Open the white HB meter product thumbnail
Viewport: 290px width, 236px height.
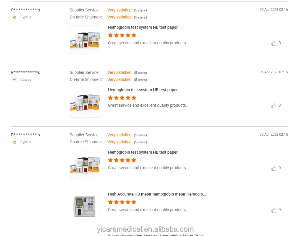point(85,207)
